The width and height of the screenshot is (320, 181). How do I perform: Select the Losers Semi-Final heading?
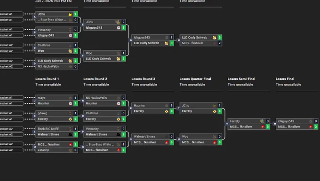(241, 79)
